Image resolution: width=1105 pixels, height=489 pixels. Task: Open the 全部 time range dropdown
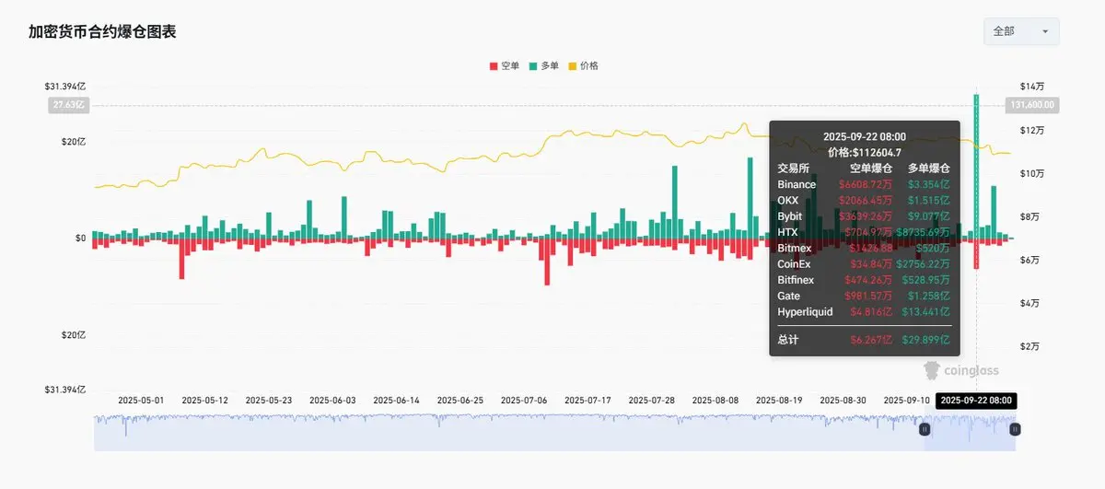tap(1021, 31)
